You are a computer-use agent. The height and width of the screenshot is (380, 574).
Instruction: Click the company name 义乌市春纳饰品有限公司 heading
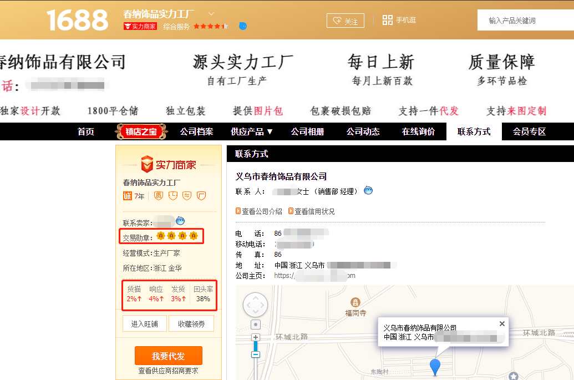coord(281,176)
